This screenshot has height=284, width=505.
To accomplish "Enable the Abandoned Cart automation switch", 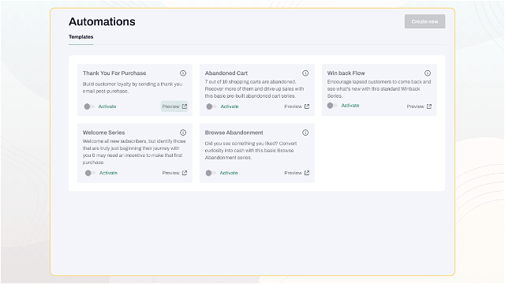I will pyautogui.click(x=211, y=106).
